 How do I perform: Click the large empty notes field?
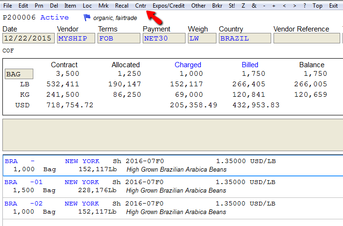173,135
